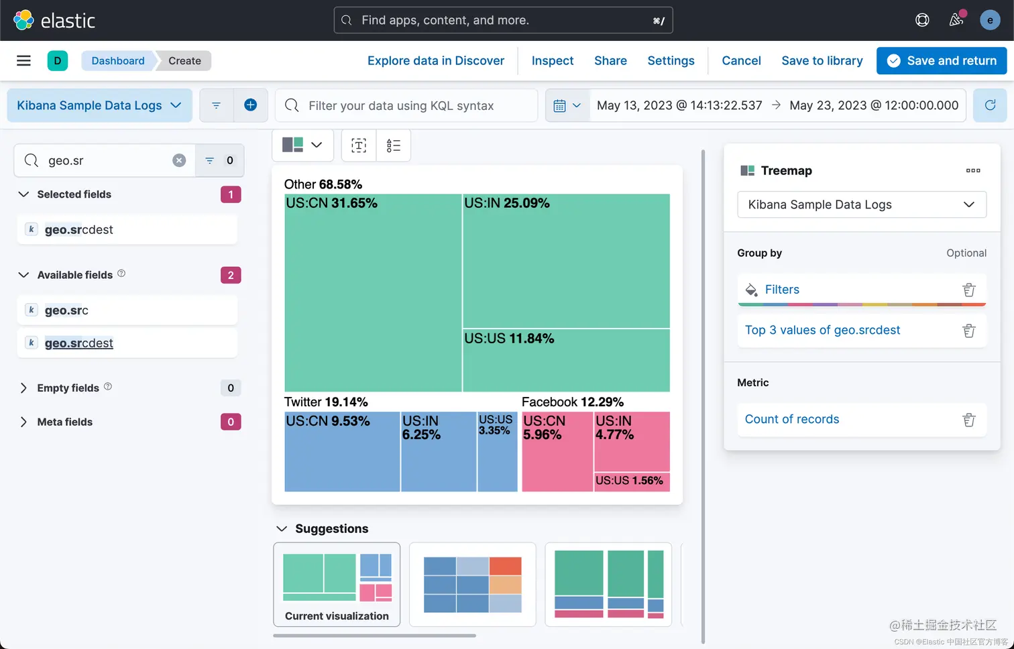
Task: Click Explore data in Discover
Action: (x=436, y=61)
